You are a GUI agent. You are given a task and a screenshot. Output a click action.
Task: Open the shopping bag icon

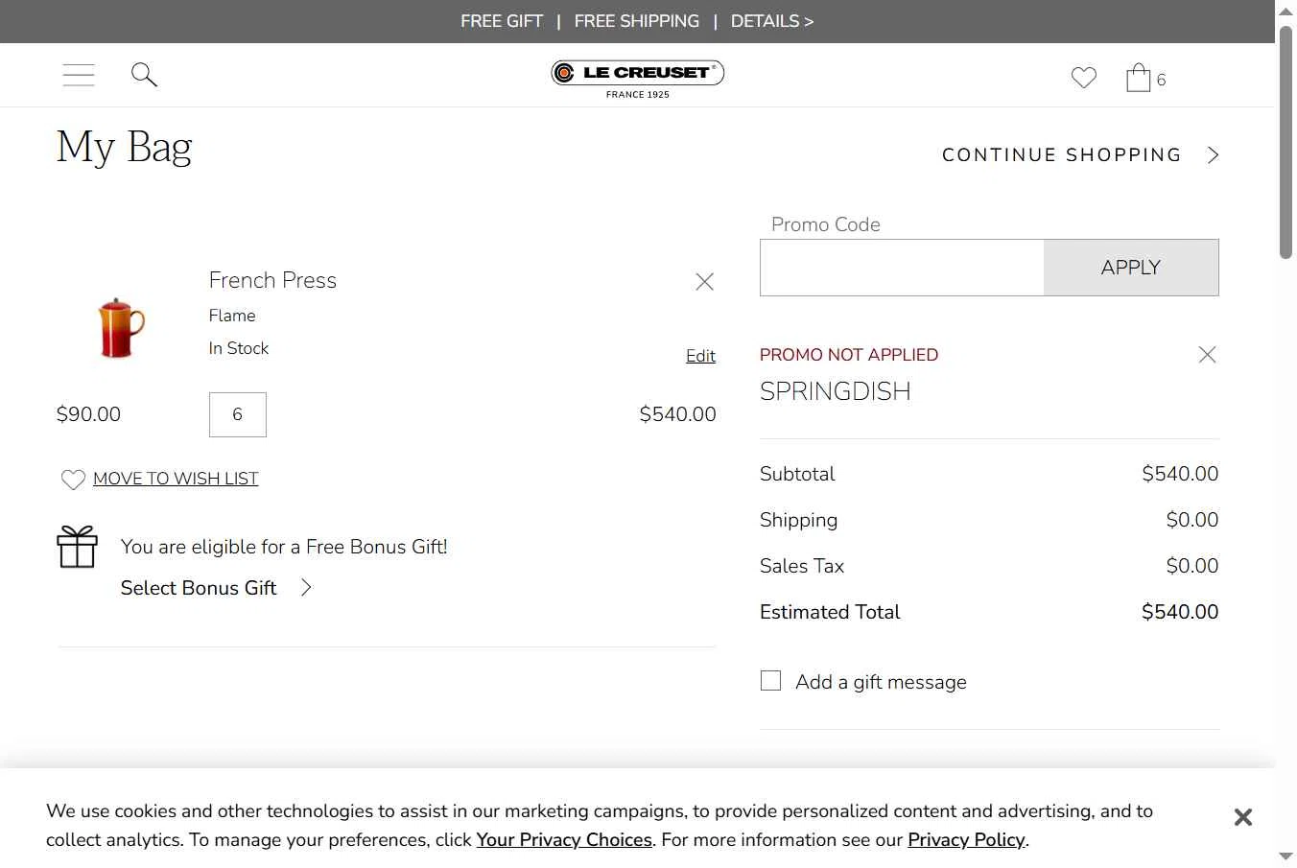[x=1139, y=77]
